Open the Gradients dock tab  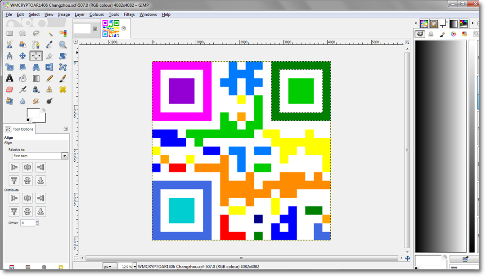click(x=454, y=23)
